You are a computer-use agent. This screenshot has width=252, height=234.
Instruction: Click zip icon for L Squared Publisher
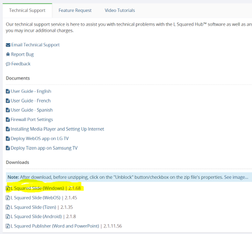[8, 226]
